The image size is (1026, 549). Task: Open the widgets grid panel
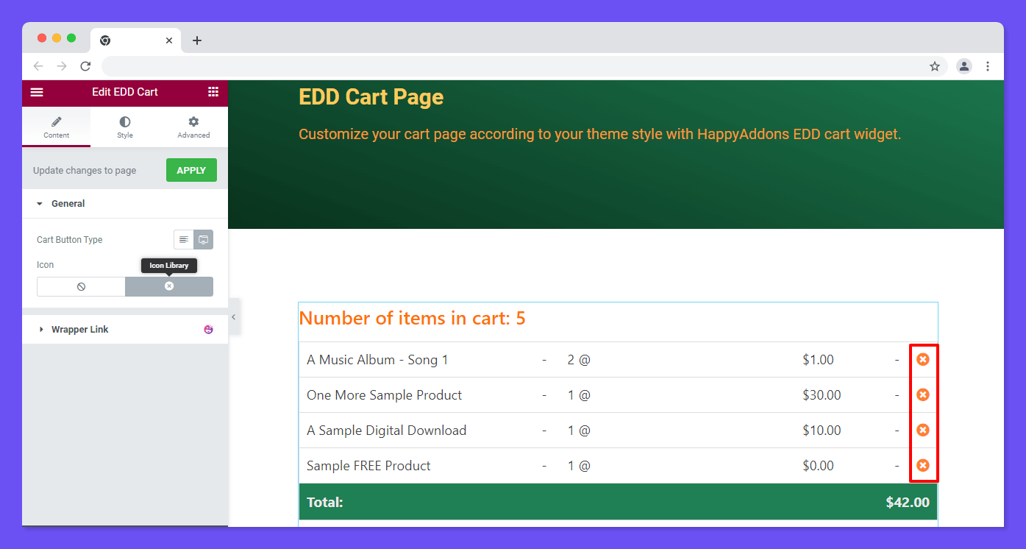(x=213, y=92)
